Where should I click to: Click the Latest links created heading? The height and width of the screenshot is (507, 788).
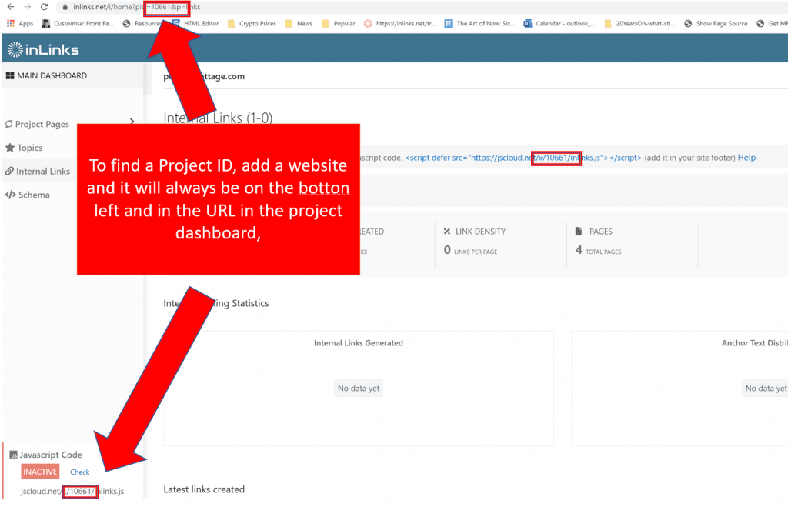click(x=204, y=489)
